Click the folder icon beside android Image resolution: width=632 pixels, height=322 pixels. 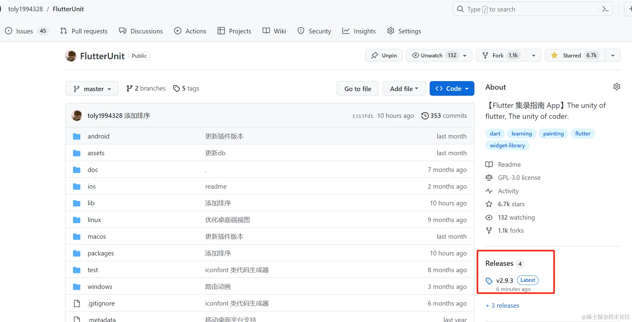pyautogui.click(x=77, y=136)
